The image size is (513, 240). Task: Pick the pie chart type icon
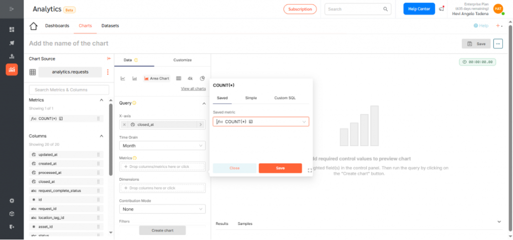[202, 78]
